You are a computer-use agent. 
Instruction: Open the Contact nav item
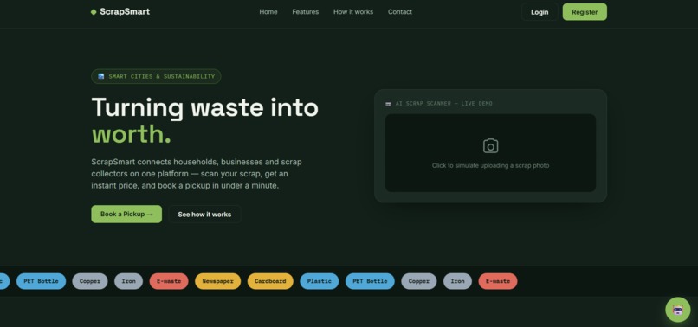[400, 12]
